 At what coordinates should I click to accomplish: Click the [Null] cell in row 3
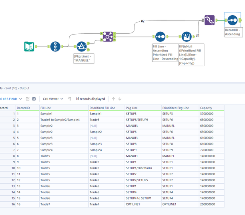click(x=107, y=126)
